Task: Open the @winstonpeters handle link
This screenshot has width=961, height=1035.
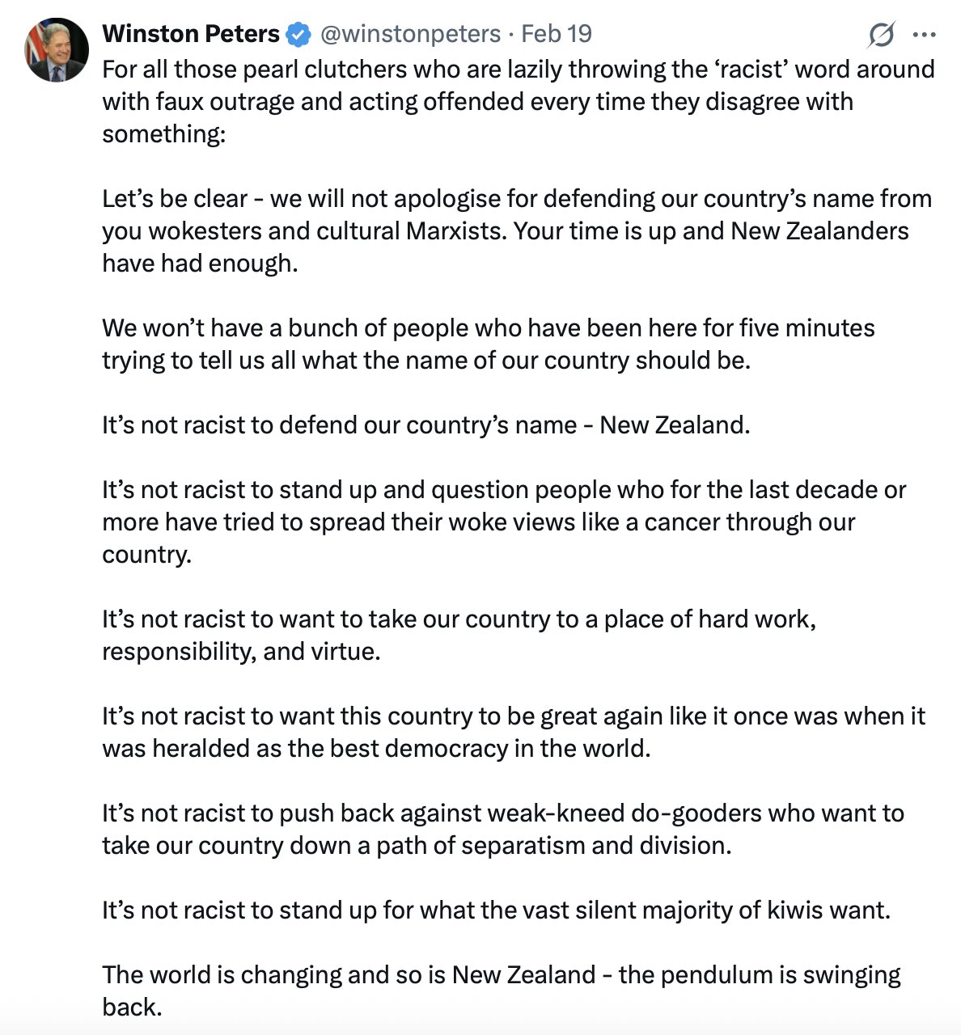Action: pos(411,34)
